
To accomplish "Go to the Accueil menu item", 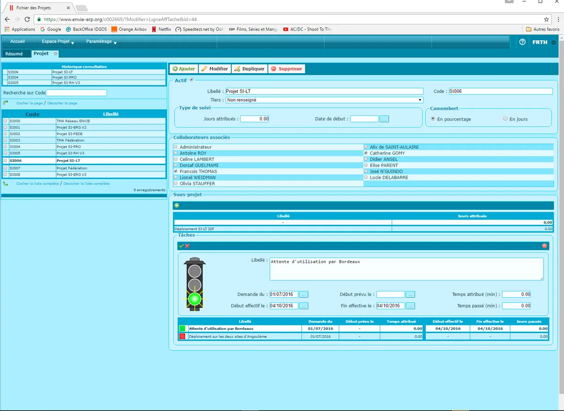I will [x=17, y=42].
